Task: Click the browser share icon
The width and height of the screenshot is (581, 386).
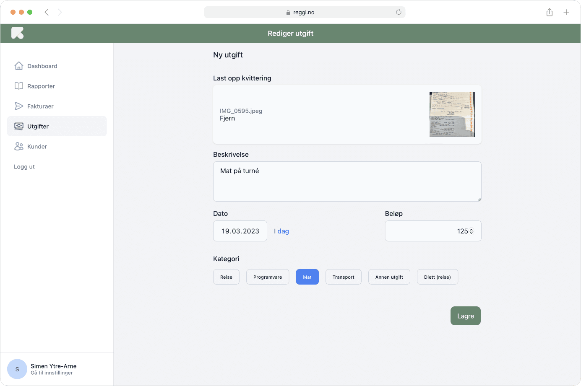Action: tap(550, 12)
